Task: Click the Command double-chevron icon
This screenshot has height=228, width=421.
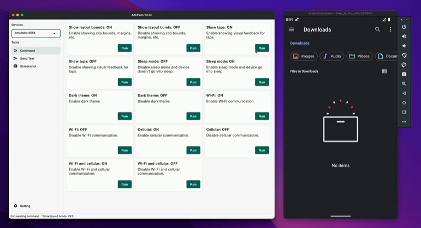Action: click(x=15, y=51)
